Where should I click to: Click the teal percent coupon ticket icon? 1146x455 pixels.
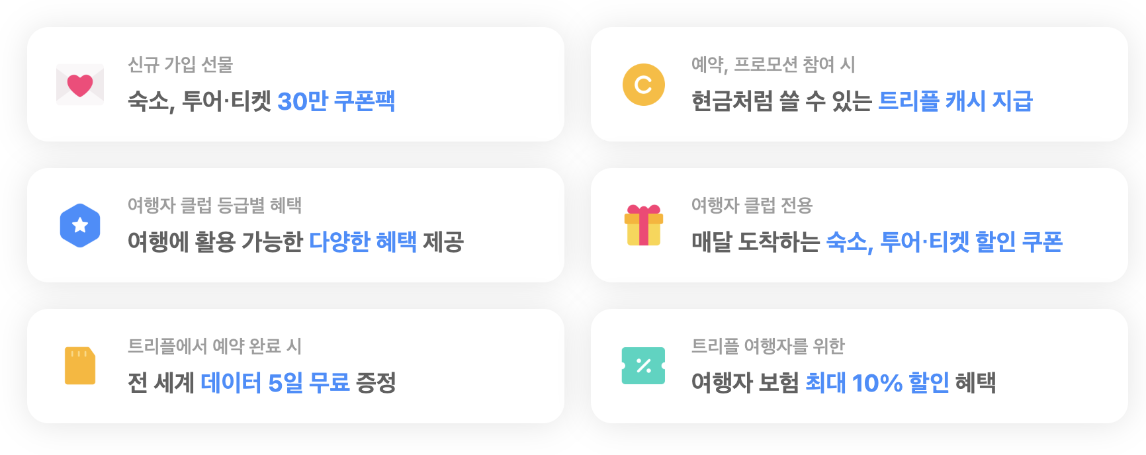(643, 366)
